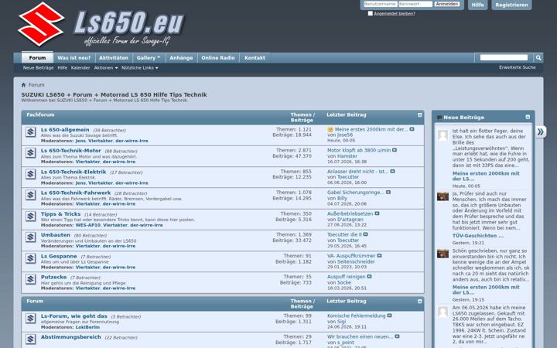Go to last post icon for Toecutter die II
557x348 pixels.
365,234
